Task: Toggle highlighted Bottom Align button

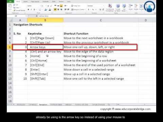Action: [61, 6]
